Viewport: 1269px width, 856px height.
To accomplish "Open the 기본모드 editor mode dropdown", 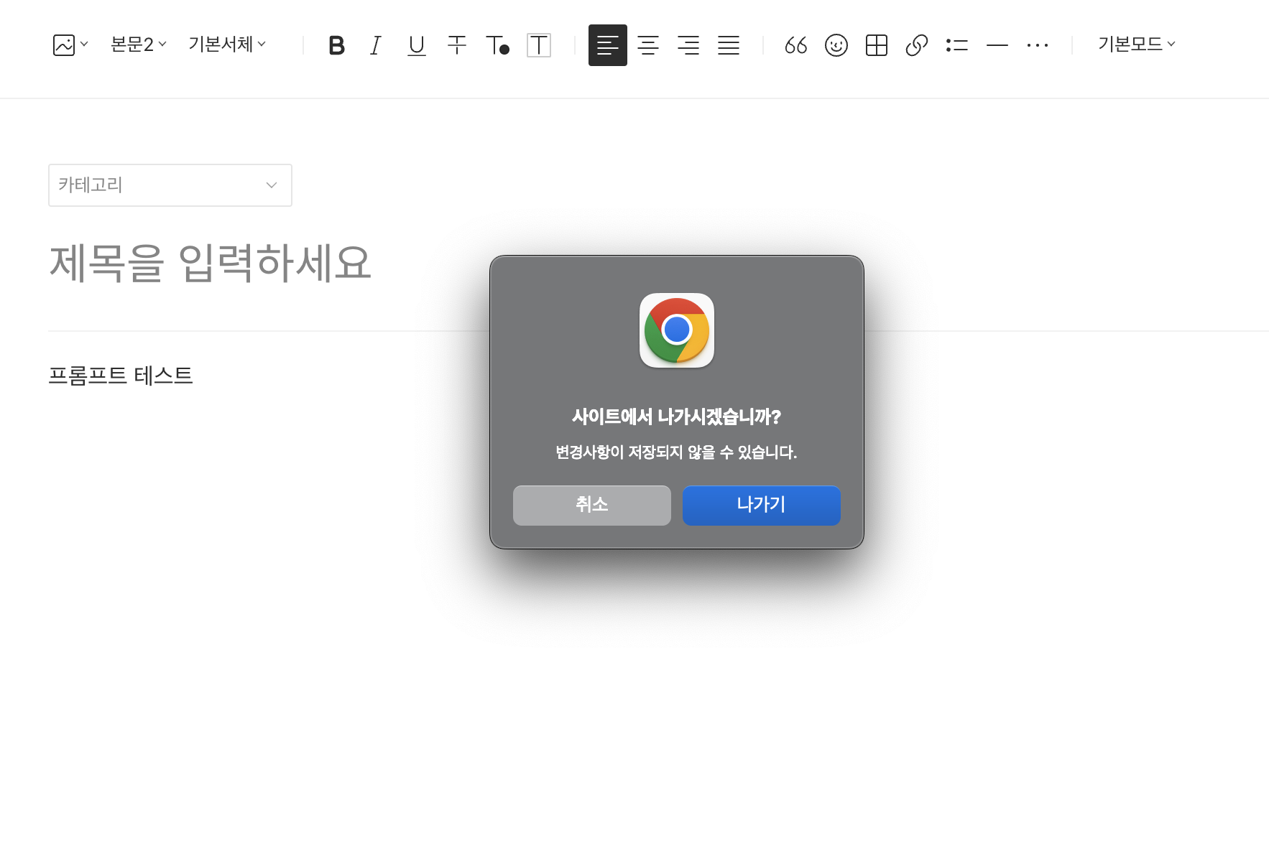I will tap(1137, 45).
